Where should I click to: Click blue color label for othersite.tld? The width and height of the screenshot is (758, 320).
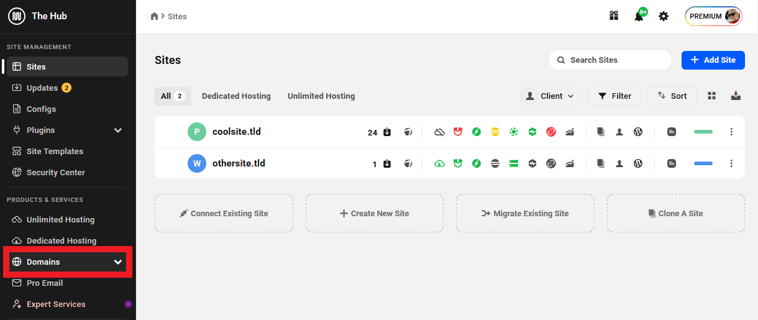click(x=703, y=163)
